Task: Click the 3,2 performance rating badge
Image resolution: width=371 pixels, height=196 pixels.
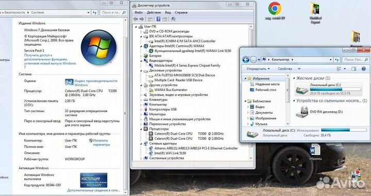Action: (x=69, y=82)
